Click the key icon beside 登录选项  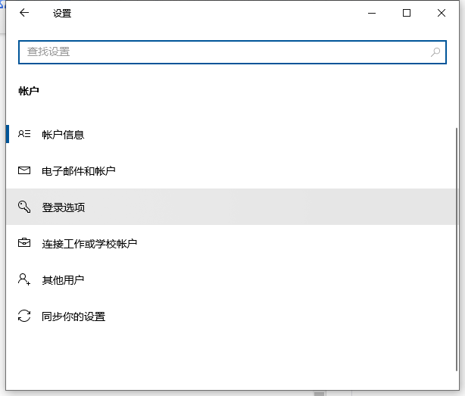(24, 207)
